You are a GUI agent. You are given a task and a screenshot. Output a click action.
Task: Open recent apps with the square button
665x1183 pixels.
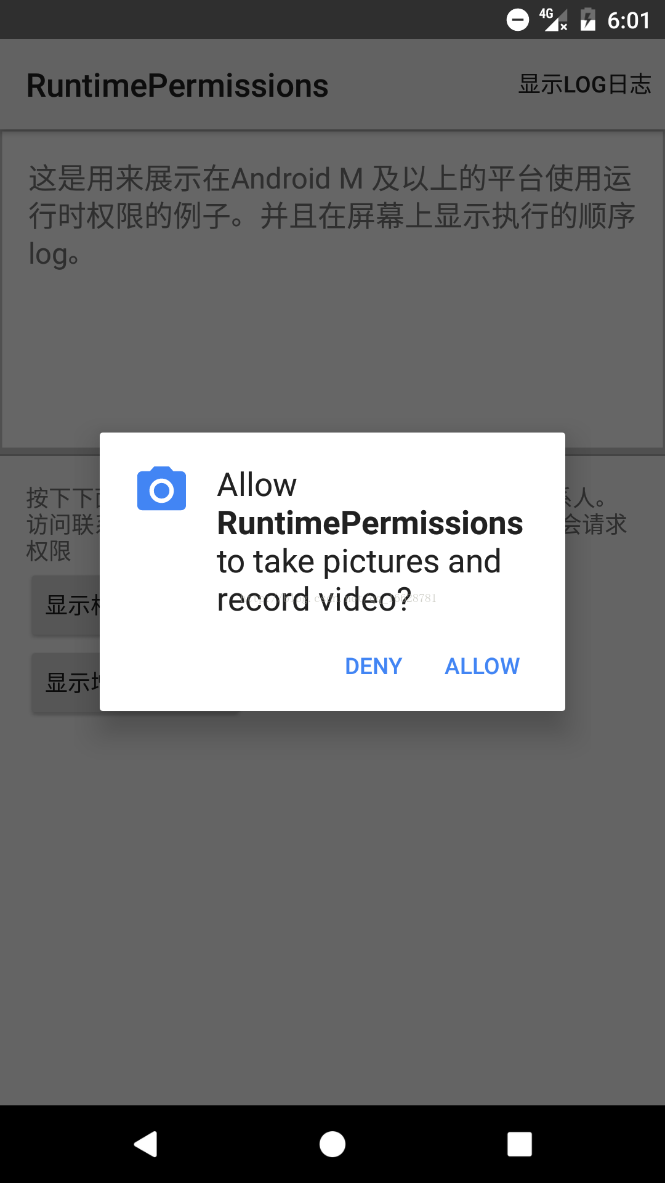(519, 1144)
